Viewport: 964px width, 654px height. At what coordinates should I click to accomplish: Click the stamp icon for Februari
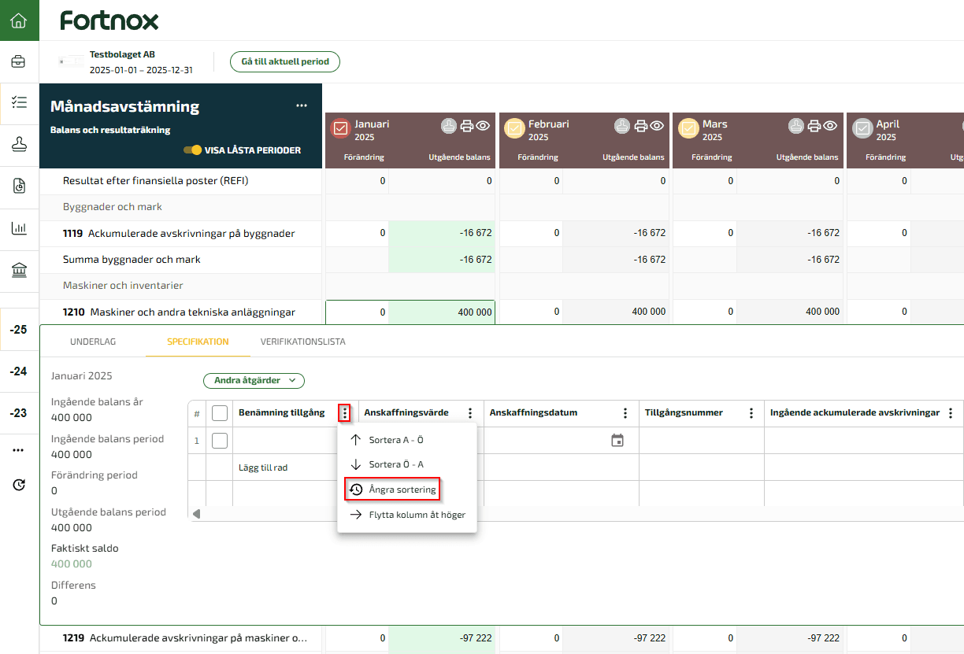[x=622, y=126]
